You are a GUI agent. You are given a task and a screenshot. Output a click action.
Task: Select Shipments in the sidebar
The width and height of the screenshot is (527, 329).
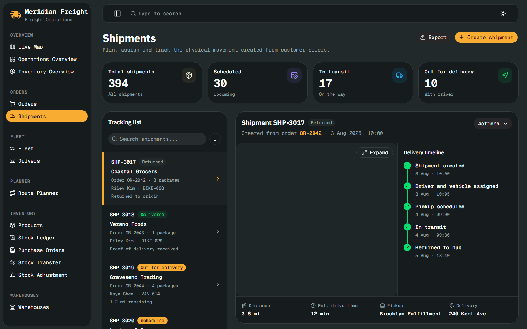click(x=47, y=116)
